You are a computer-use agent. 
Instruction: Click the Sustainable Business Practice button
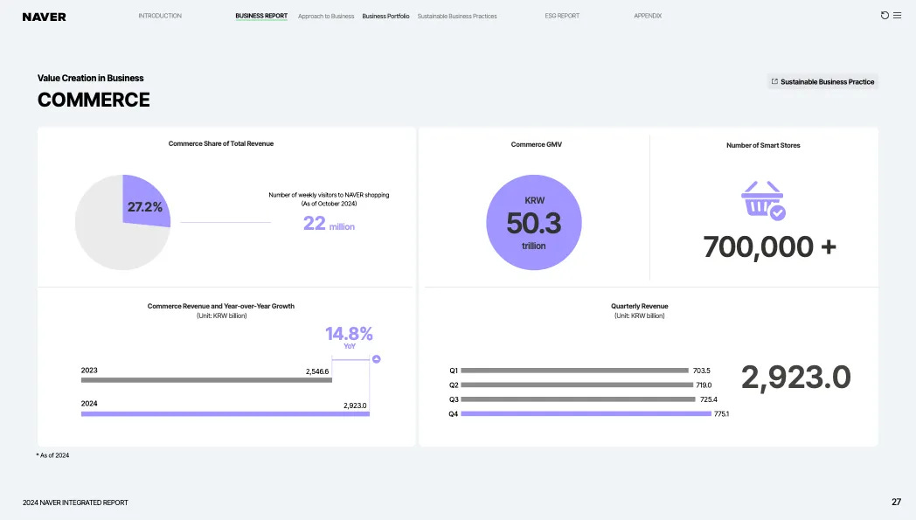point(822,82)
